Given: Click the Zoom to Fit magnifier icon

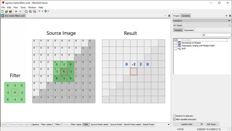Looking at the screenshot, I should tap(26, 11).
